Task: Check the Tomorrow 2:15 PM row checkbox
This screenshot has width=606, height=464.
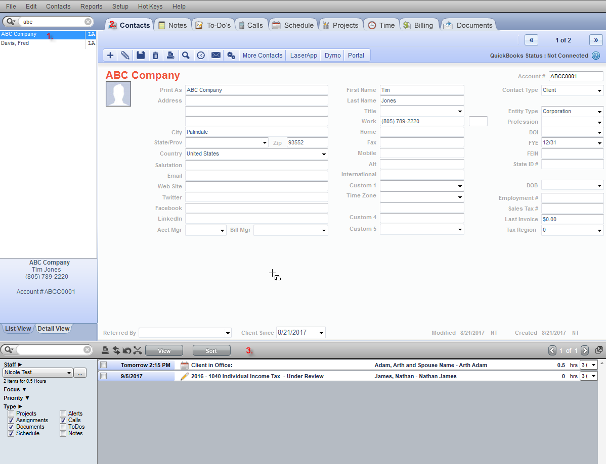Action: point(104,365)
